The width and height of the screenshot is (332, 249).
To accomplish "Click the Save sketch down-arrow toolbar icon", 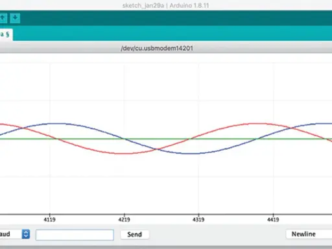I will 15,18.
